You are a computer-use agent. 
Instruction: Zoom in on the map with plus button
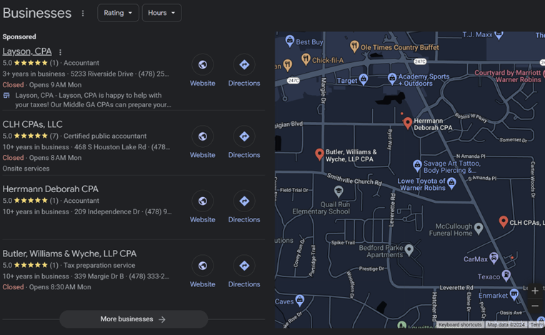(x=535, y=291)
